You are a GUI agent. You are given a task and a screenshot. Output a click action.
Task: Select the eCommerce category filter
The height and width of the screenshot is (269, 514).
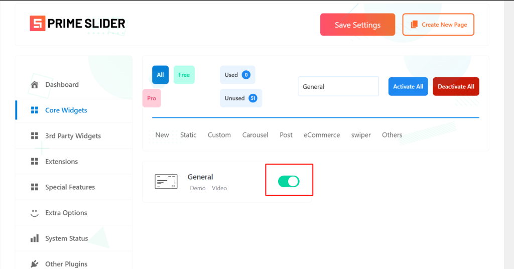322,134
